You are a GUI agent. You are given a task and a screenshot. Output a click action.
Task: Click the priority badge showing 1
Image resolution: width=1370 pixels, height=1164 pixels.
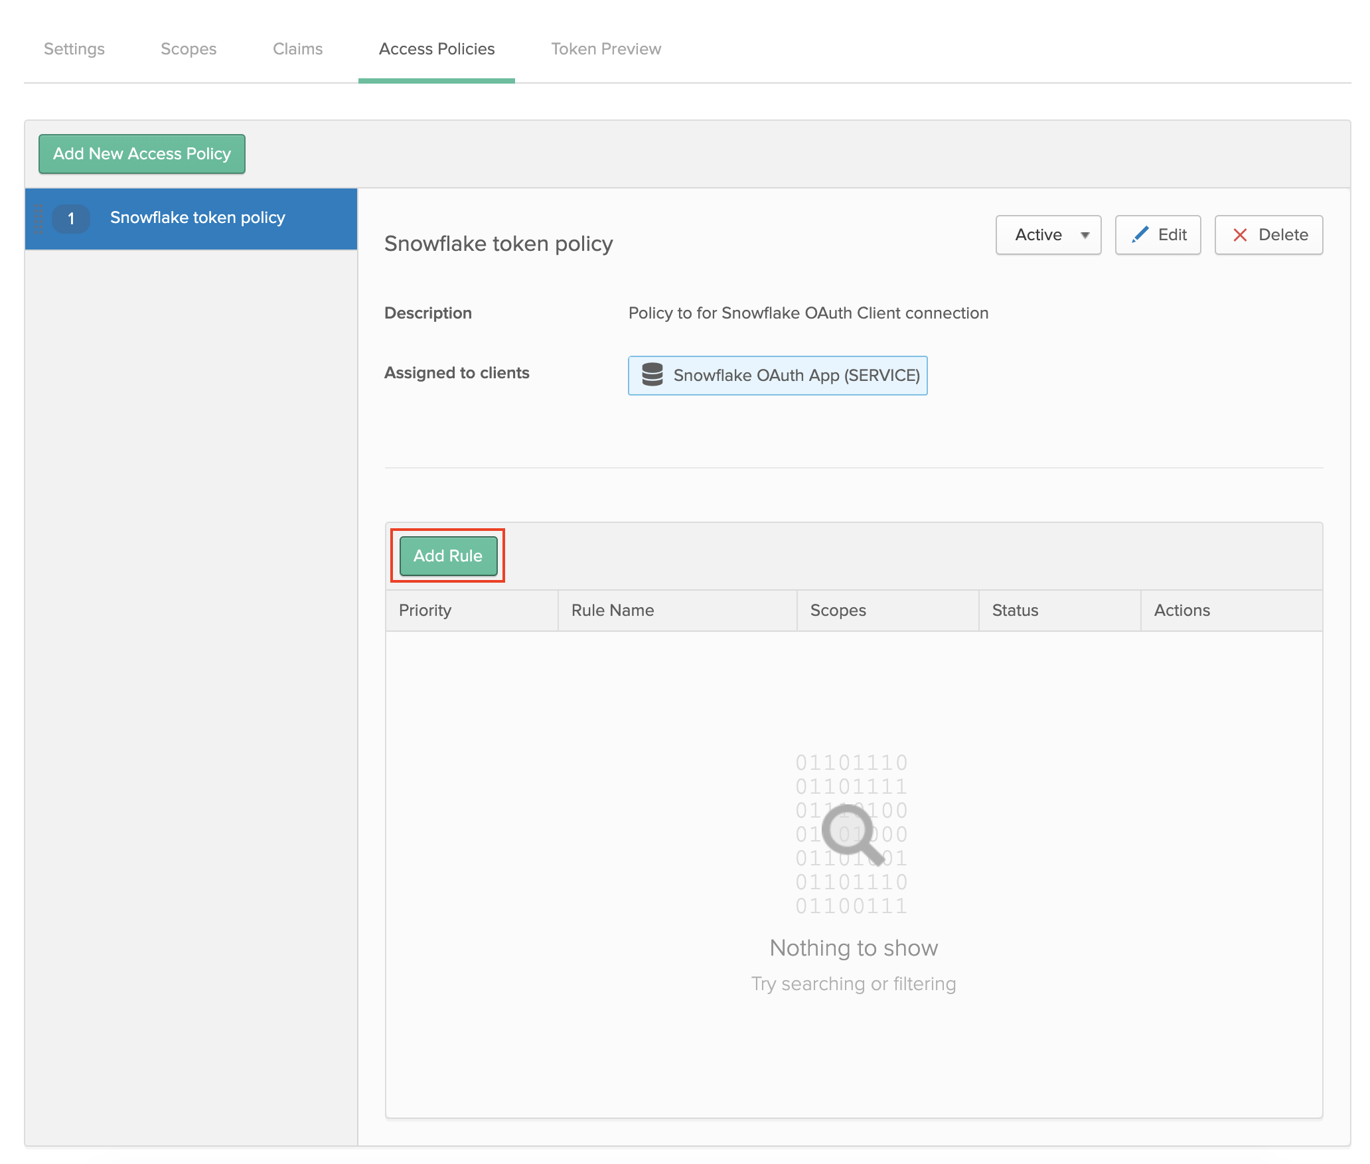pyautogui.click(x=71, y=218)
